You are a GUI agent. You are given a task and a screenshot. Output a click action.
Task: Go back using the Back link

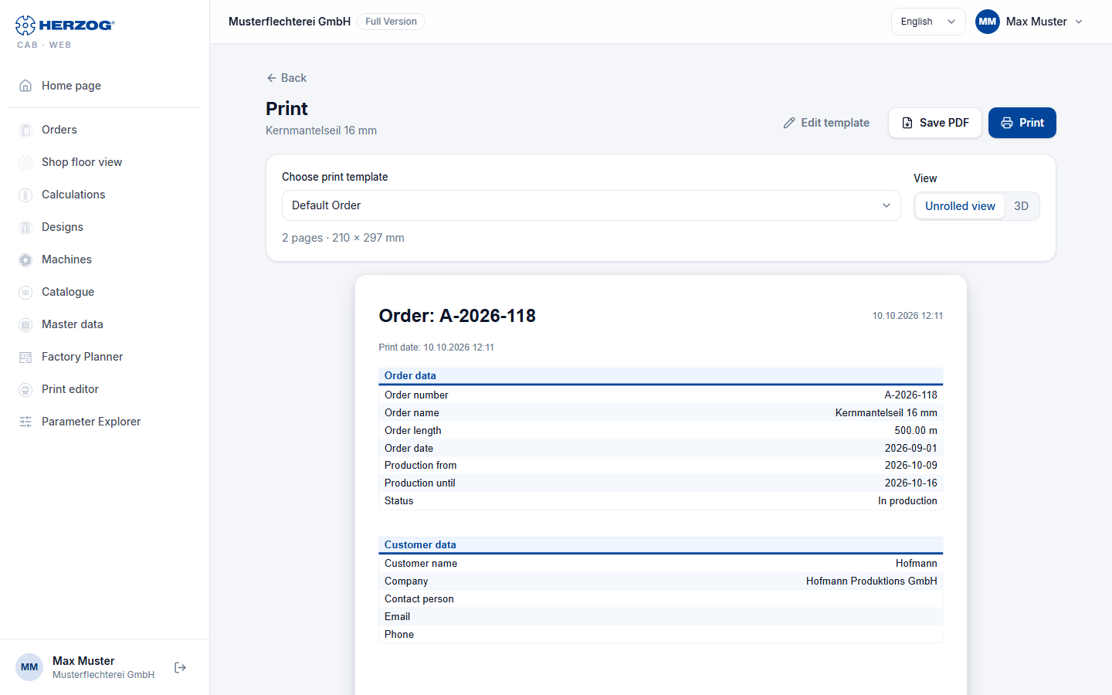click(286, 78)
